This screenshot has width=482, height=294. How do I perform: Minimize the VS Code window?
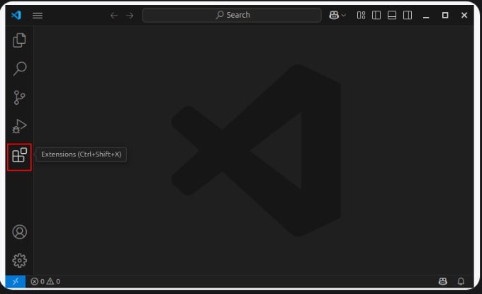(426, 16)
